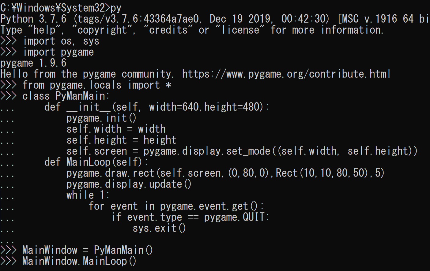Click the 'pygame 1.9.6' version text
The image size is (430, 271).
coord(33,63)
